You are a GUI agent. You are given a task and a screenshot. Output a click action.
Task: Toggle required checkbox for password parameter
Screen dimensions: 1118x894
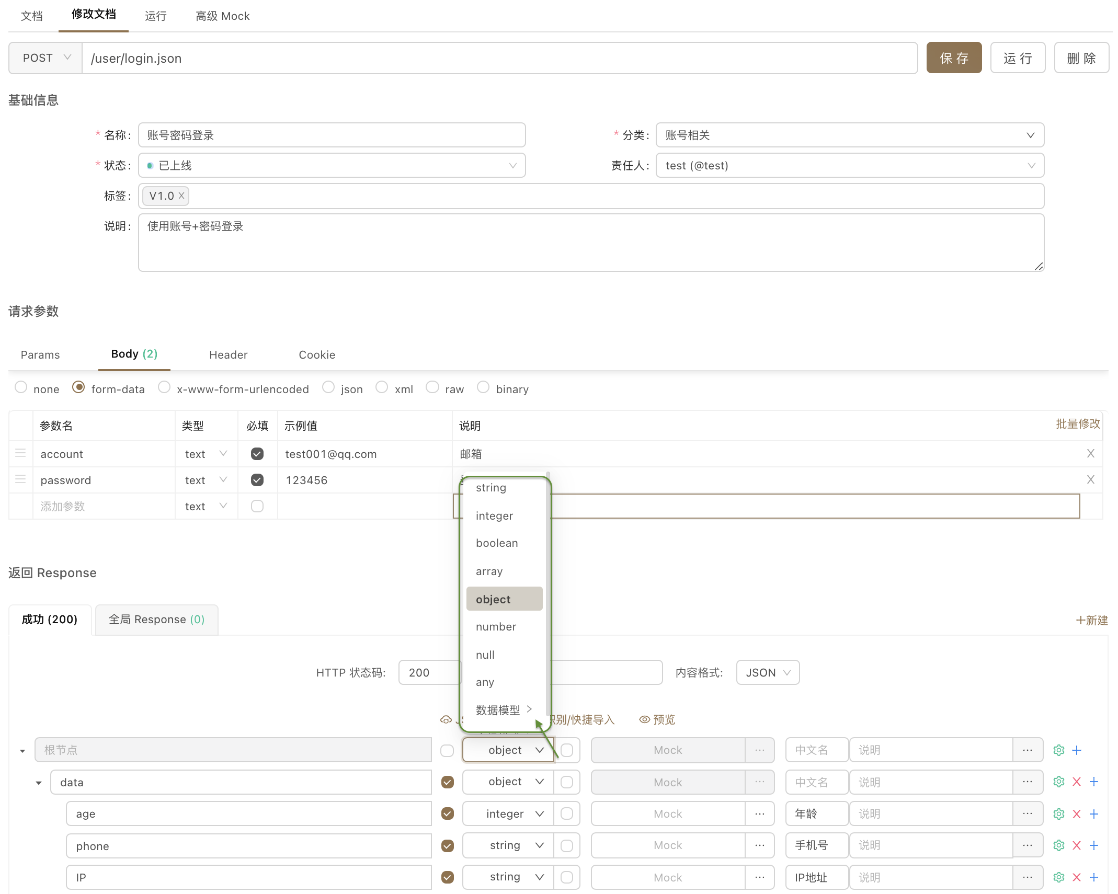[257, 480]
